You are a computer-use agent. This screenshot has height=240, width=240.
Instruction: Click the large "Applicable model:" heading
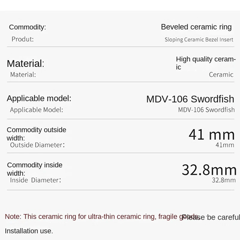[39, 98]
